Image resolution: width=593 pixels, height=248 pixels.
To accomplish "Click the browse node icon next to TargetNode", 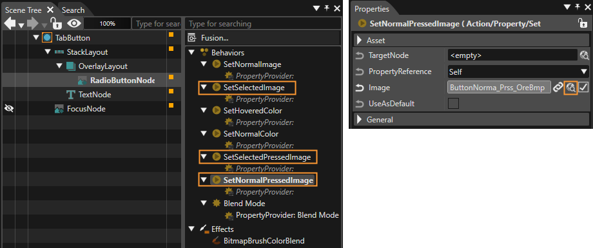I will [x=585, y=55].
